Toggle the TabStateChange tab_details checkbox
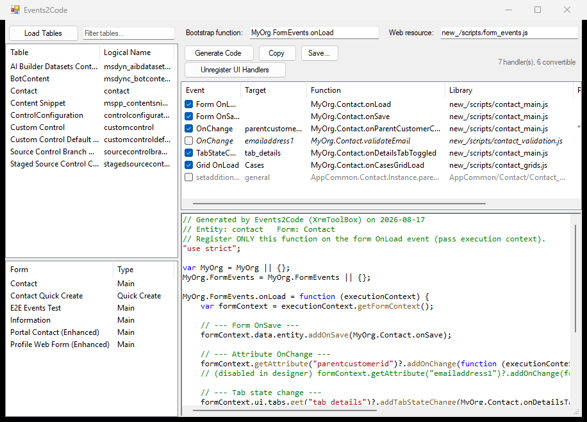587x422 pixels. (188, 153)
